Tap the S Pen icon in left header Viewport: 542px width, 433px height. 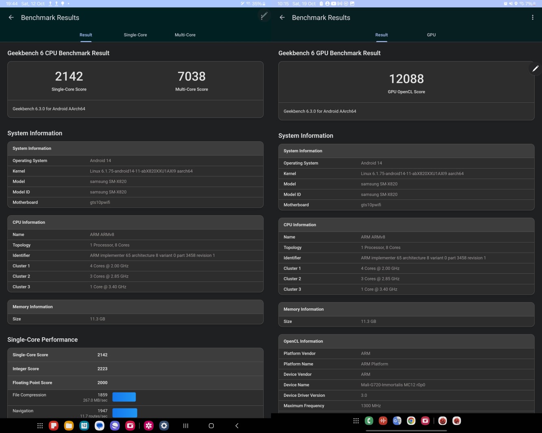tap(264, 16)
